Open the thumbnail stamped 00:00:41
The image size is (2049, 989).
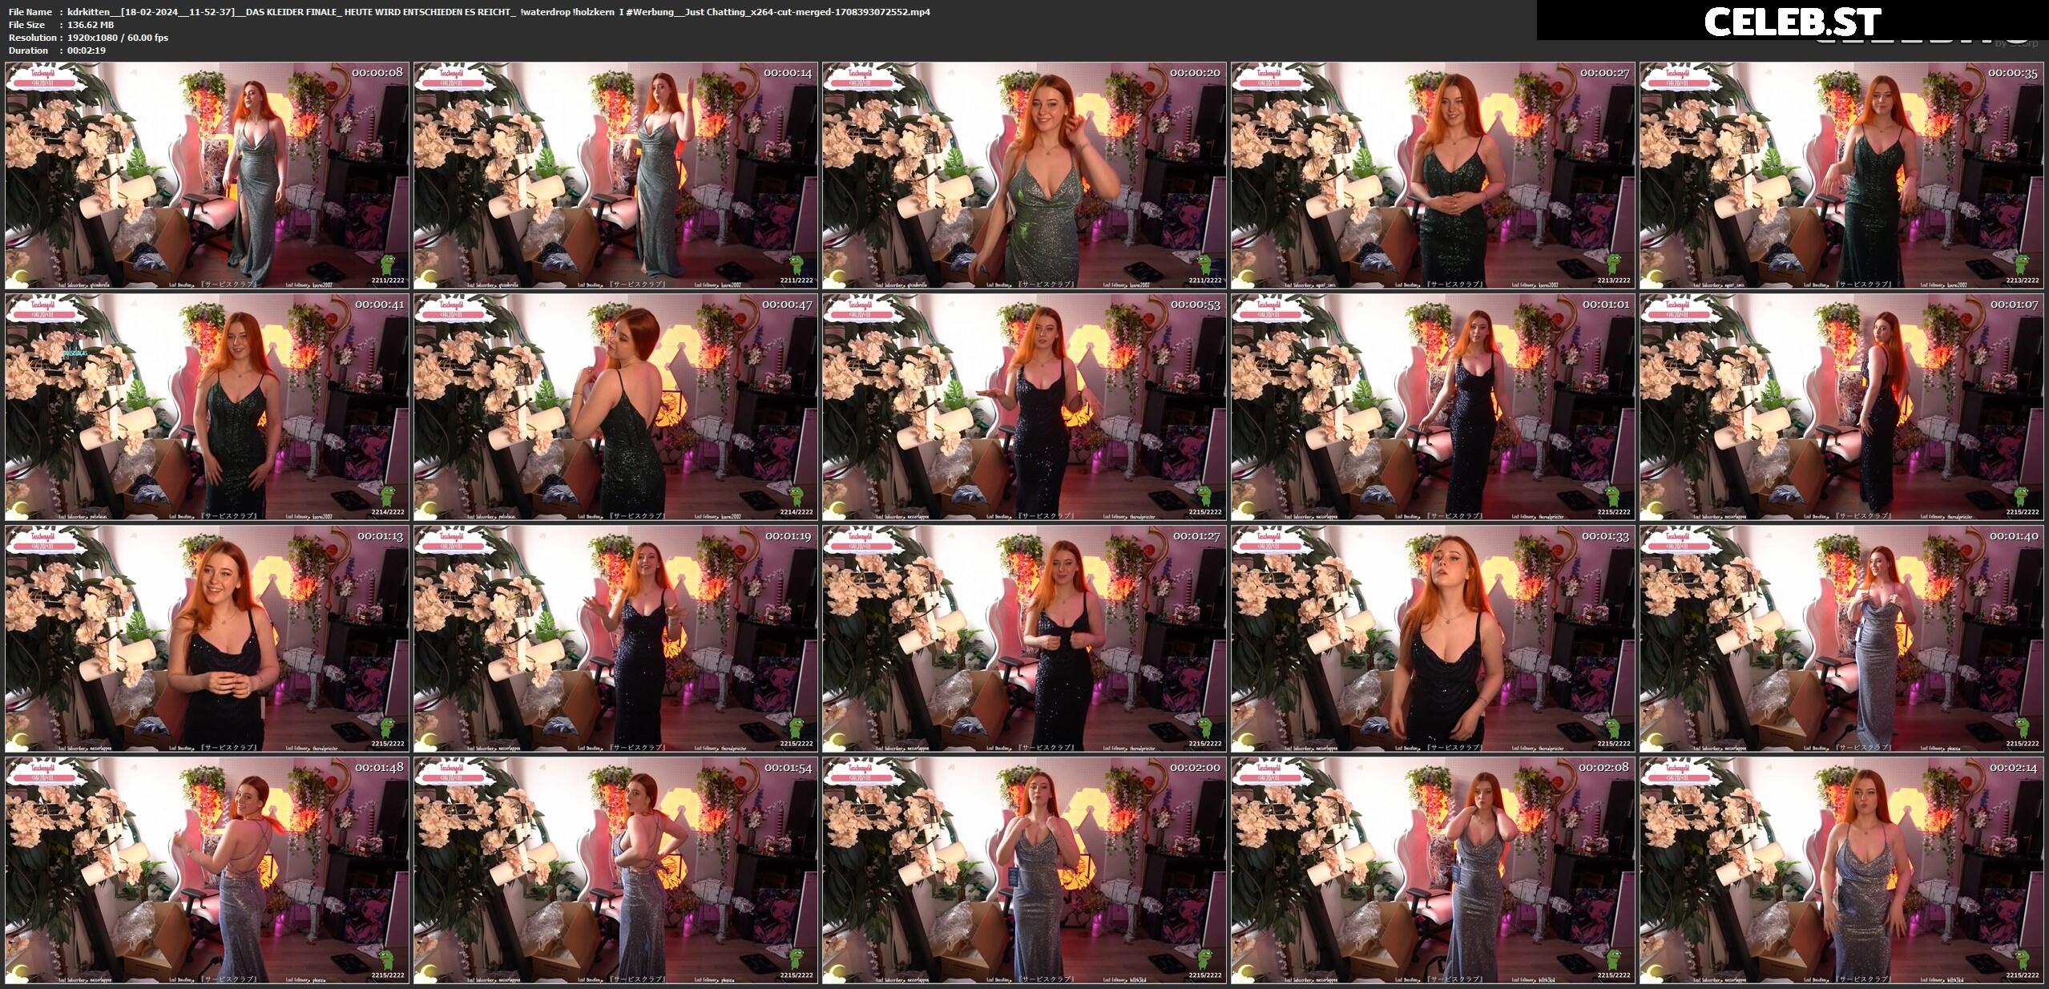tap(207, 407)
